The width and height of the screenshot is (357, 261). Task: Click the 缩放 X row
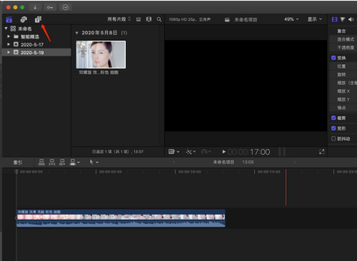(343, 91)
